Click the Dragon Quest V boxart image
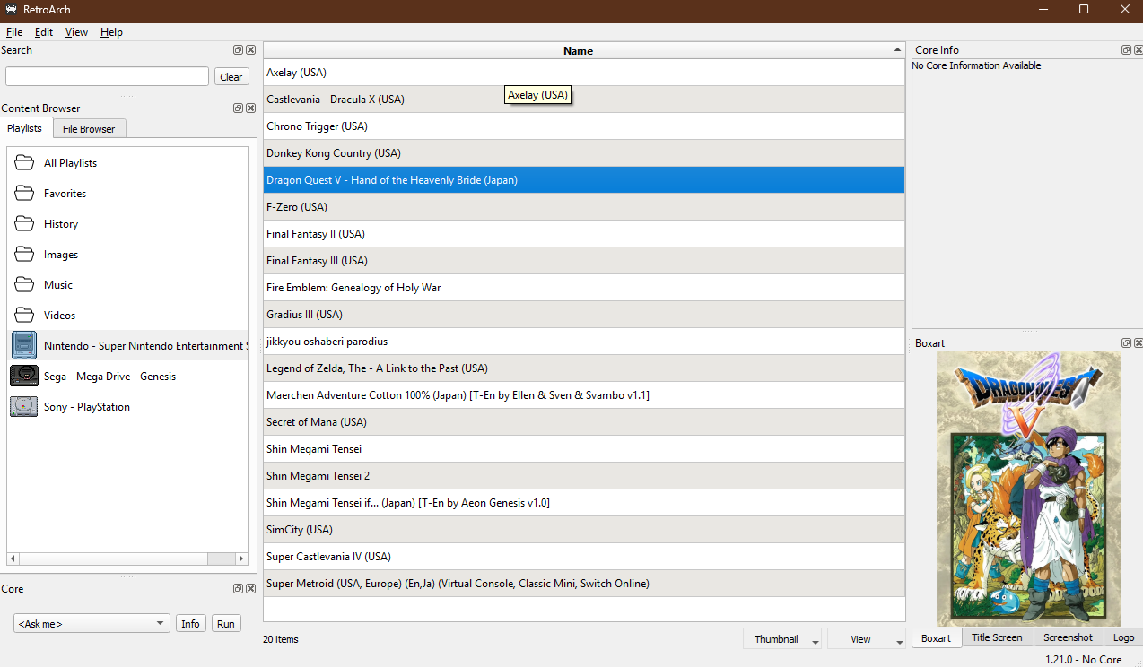The image size is (1143, 667). click(1028, 489)
